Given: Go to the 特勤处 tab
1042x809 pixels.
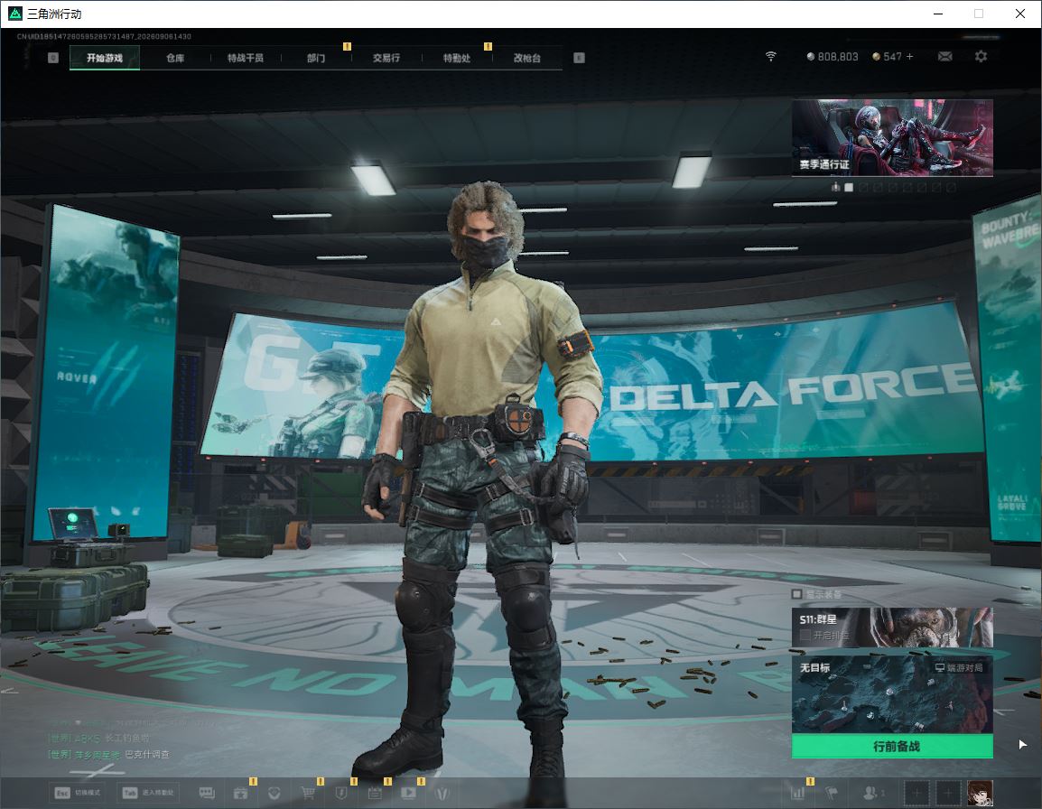Looking at the screenshot, I should coord(457,58).
